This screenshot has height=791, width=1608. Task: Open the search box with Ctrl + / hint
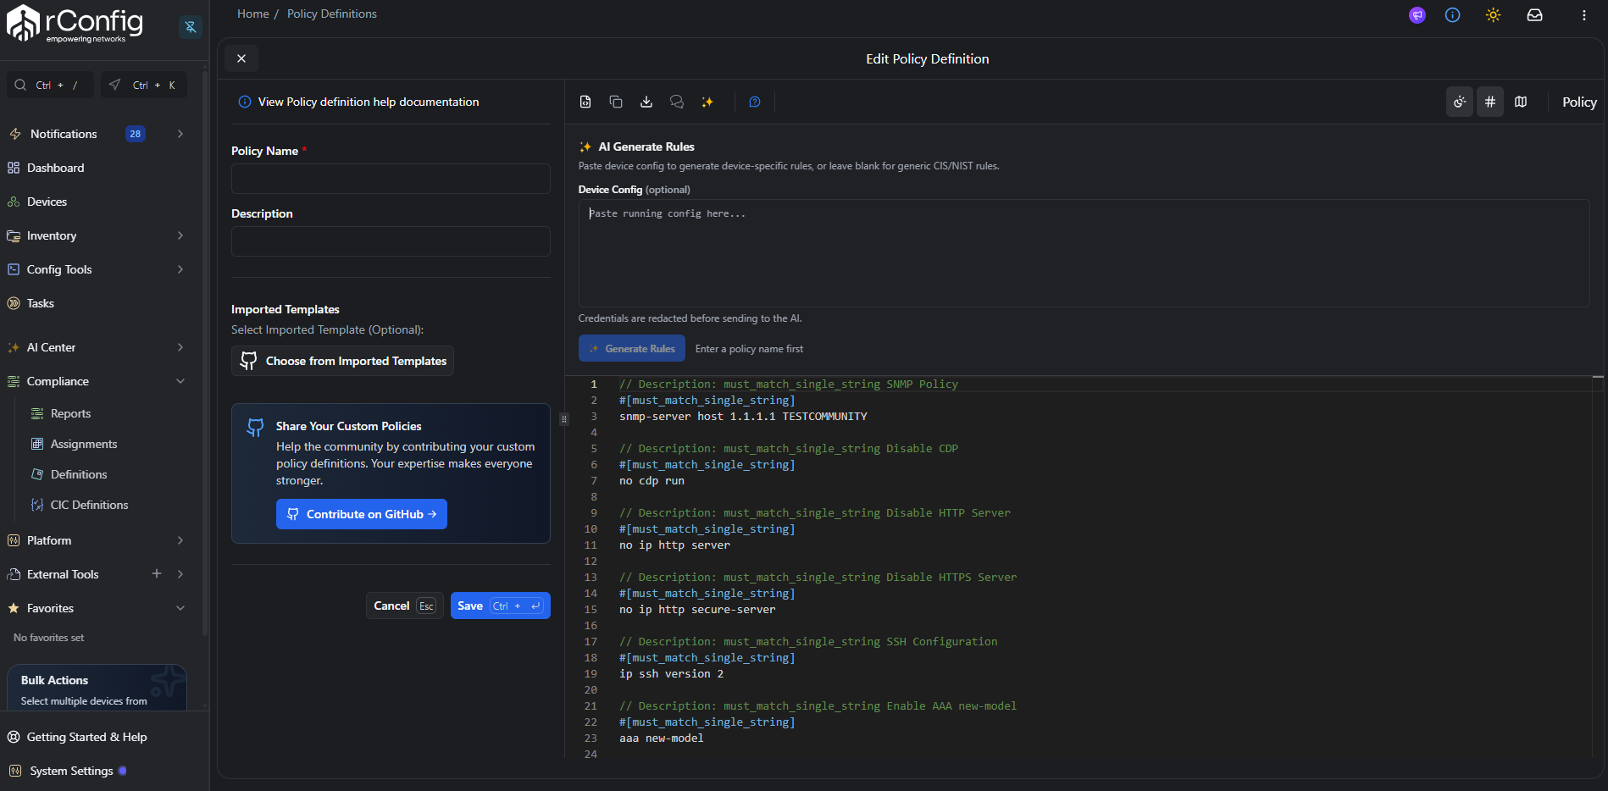(50, 85)
